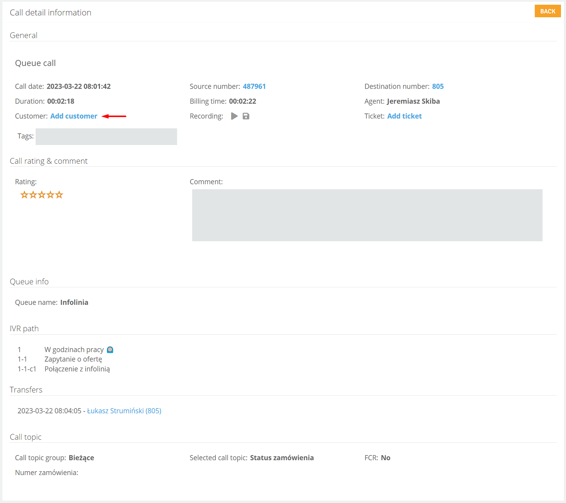This screenshot has width=566, height=503.
Task: Select IVR step Połączenie z infolinią
Action: click(77, 369)
